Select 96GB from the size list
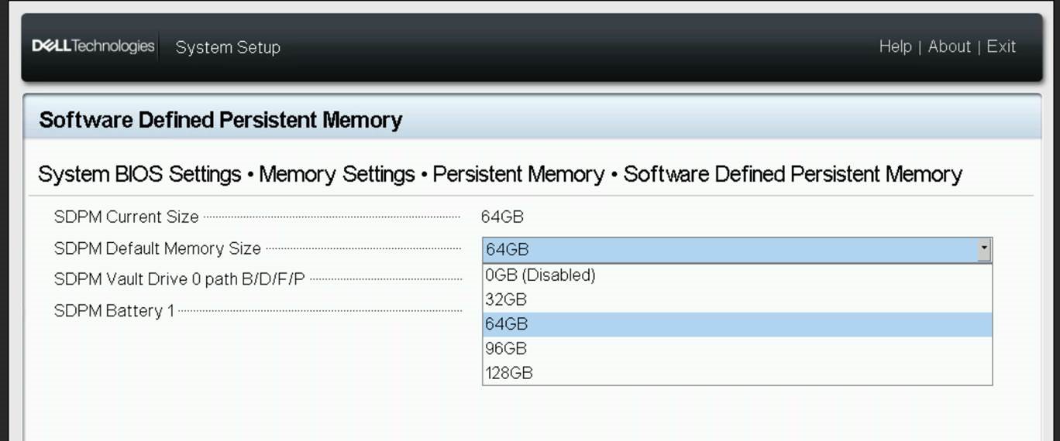1060x441 pixels. coord(506,348)
